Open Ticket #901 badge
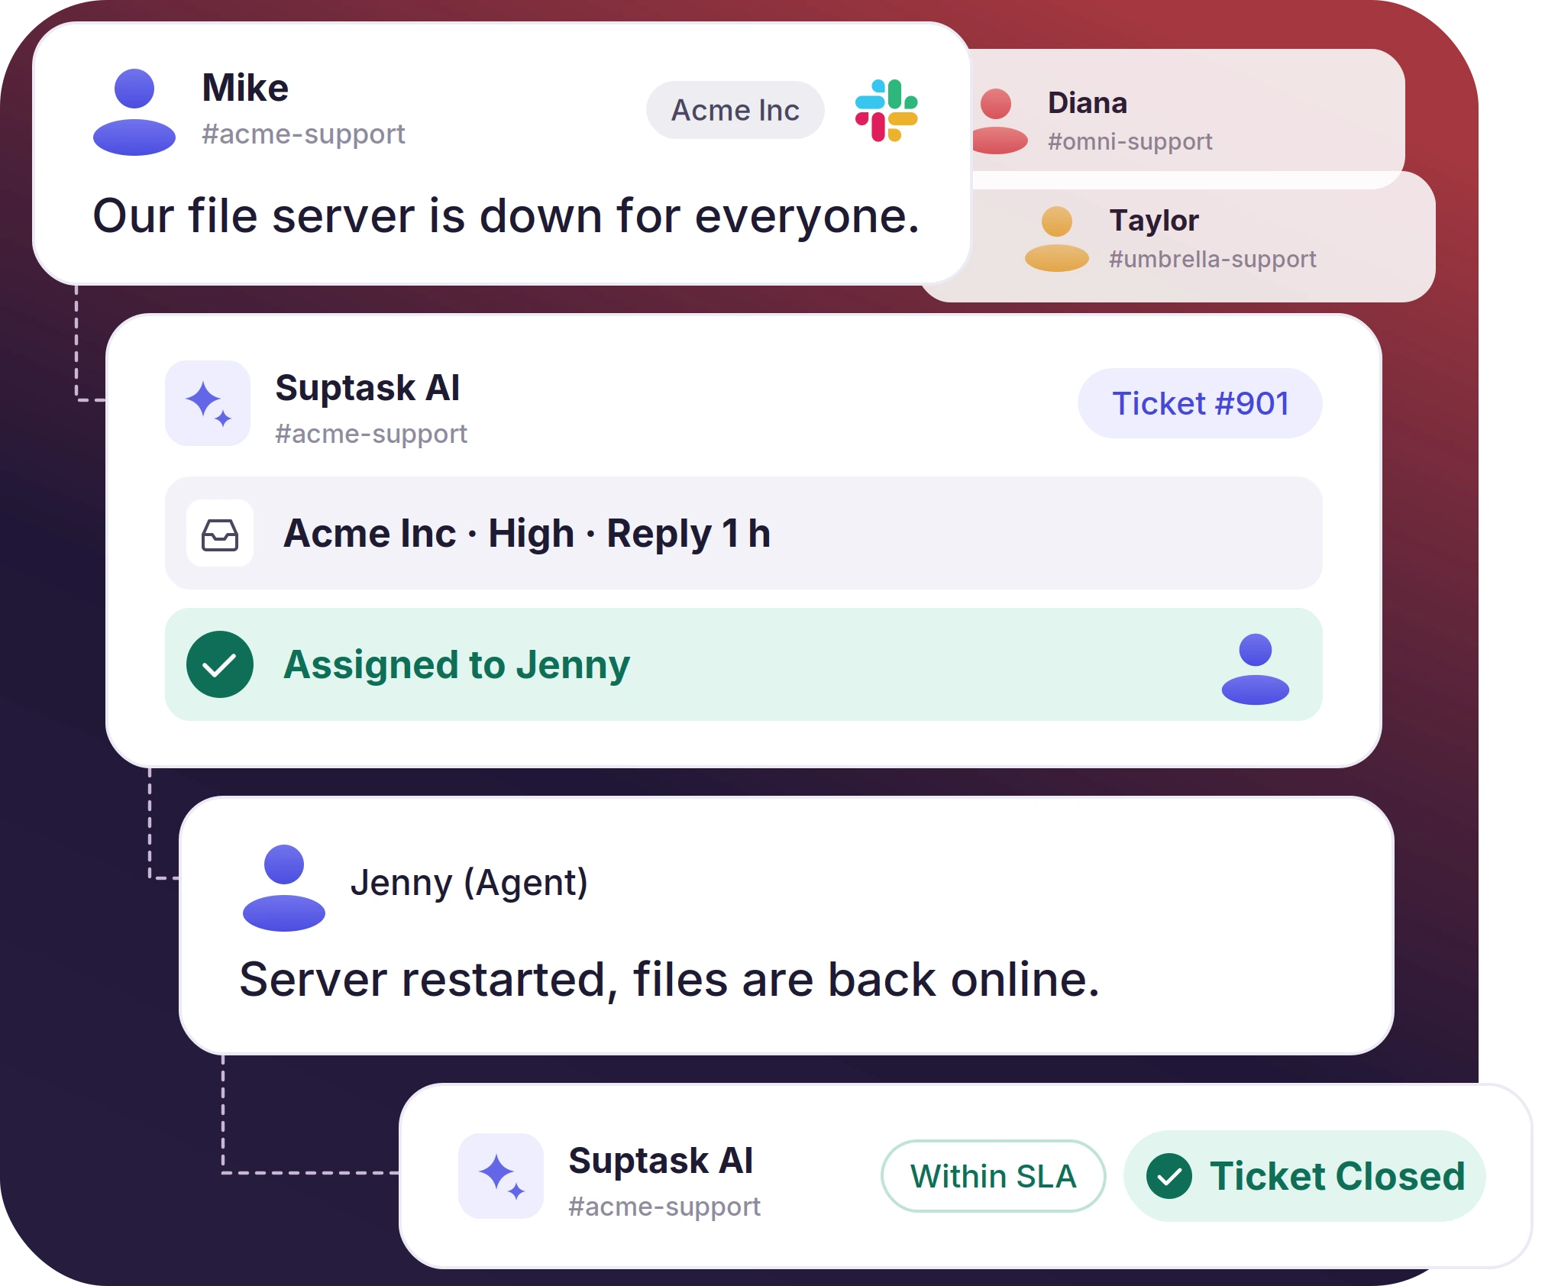The width and height of the screenshot is (1558, 1286). [x=1200, y=403]
